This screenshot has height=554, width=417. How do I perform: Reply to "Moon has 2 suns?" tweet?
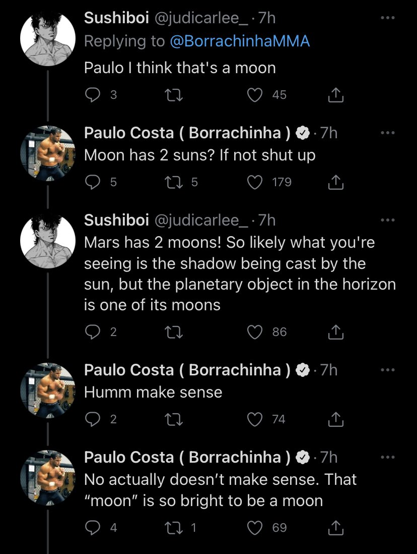93,182
